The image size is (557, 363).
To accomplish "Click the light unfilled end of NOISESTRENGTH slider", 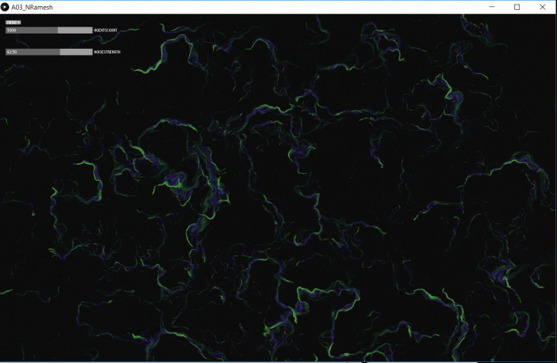I will 76,52.
